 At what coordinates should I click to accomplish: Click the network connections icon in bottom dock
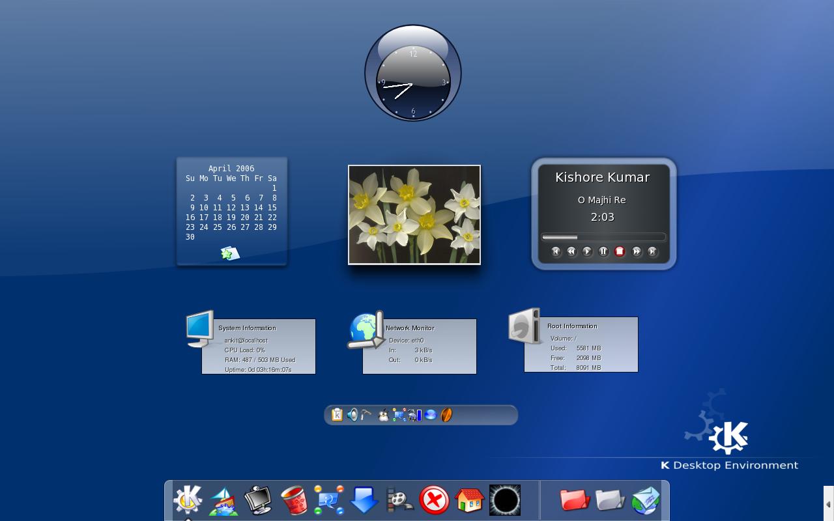(x=328, y=500)
